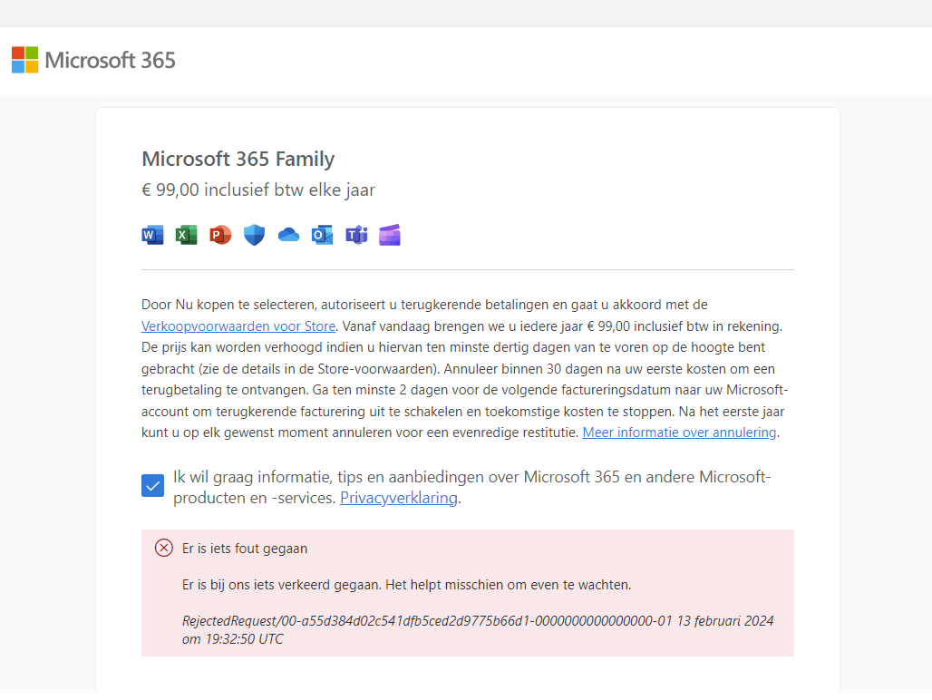Select the OneDrive cloud icon
The width and height of the screenshot is (932, 700).
click(287, 234)
